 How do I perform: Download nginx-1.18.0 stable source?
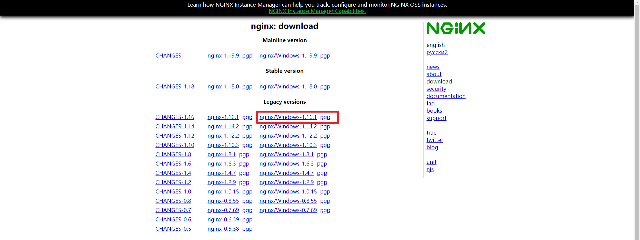pyautogui.click(x=223, y=86)
